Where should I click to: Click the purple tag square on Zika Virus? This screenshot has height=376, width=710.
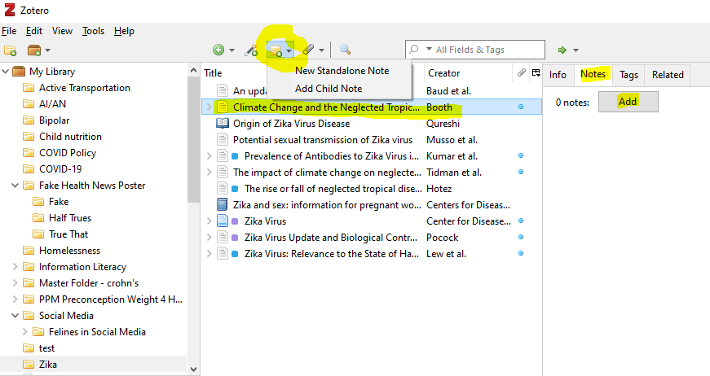coord(235,221)
